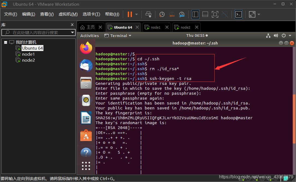Toggle the library sidebar view
The width and height of the screenshot is (296, 182).
click(195, 14)
